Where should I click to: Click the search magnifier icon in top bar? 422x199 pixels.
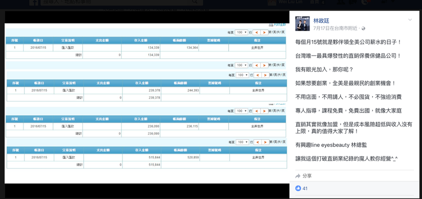(x=195, y=2)
